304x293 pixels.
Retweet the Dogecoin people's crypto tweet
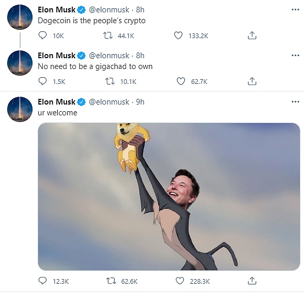(107, 36)
